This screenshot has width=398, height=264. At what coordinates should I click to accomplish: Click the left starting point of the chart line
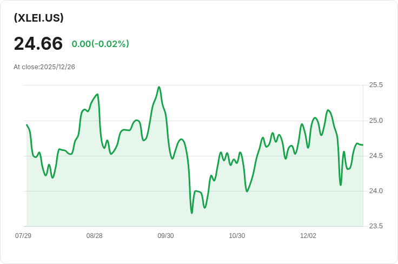(x=26, y=124)
